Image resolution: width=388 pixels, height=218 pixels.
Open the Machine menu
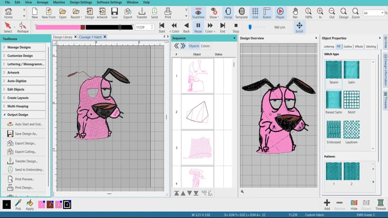pyautogui.click(x=59, y=2)
